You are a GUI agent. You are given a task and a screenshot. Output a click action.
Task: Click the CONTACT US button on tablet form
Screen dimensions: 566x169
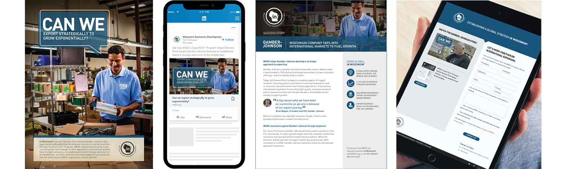(471, 137)
